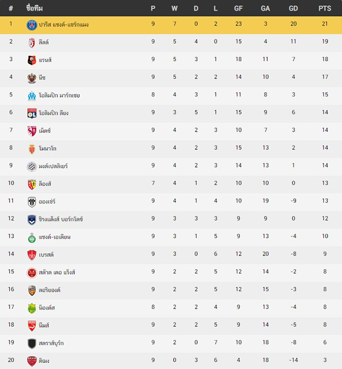Click the team name column header
The height and width of the screenshot is (369, 342).
(x=34, y=8)
